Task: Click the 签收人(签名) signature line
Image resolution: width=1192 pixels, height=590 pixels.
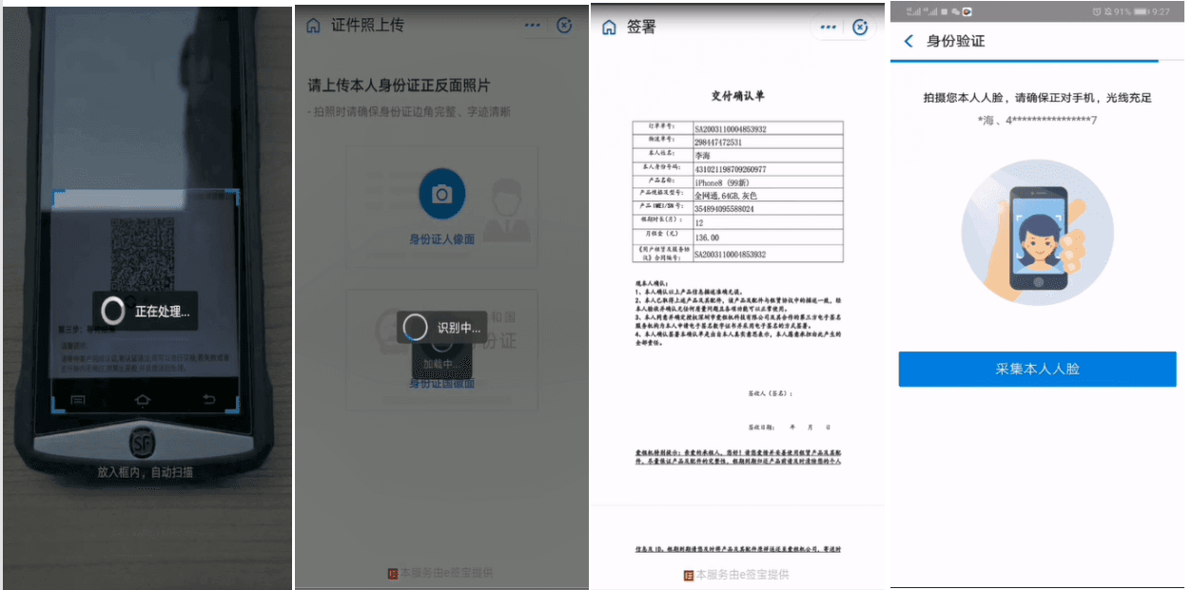Action: (x=771, y=392)
